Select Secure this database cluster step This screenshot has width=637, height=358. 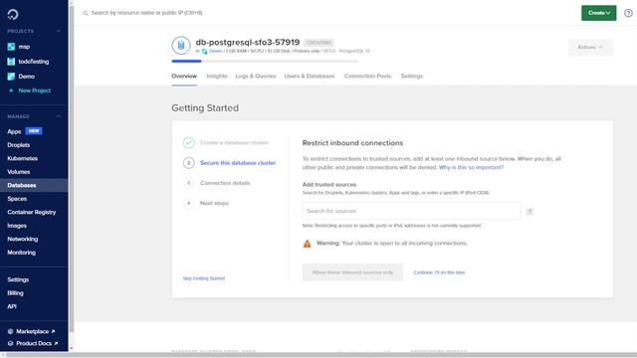pyautogui.click(x=238, y=163)
